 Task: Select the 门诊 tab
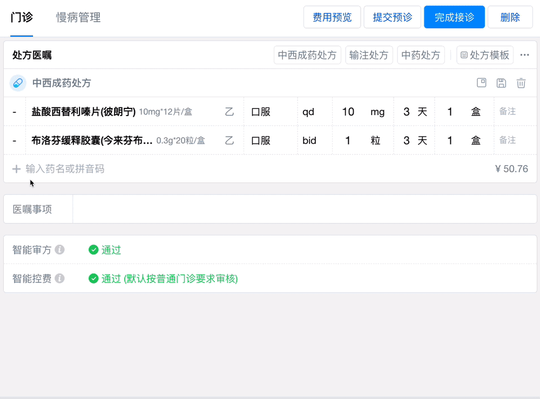(22, 17)
